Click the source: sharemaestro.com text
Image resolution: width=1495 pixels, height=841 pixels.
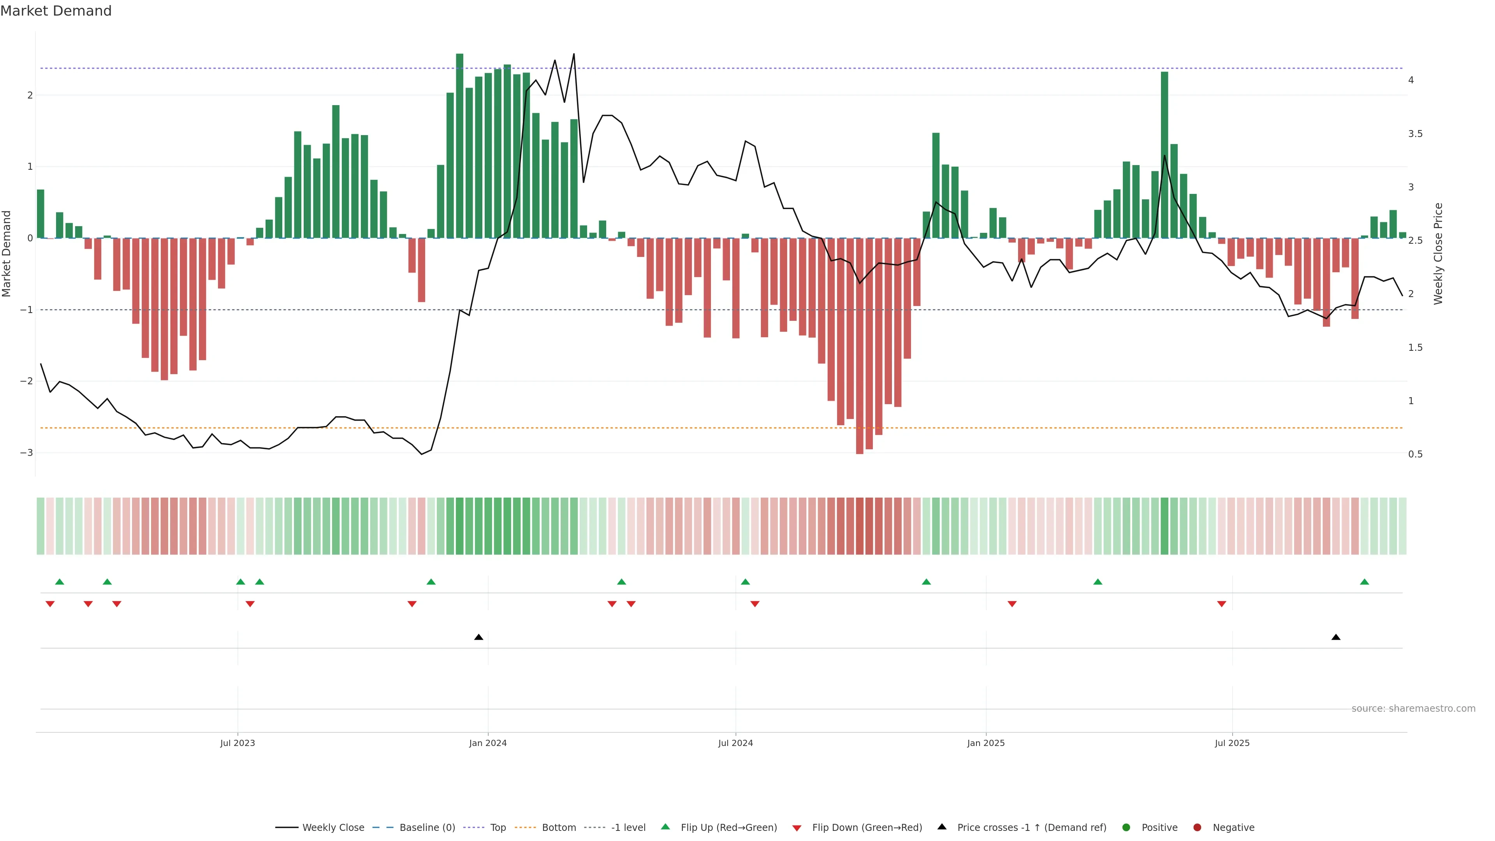coord(1413,709)
